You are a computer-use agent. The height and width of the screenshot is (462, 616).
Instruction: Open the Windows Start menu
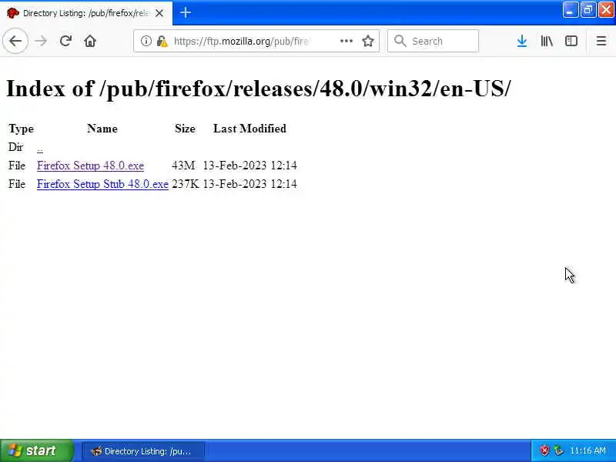[x=36, y=450]
